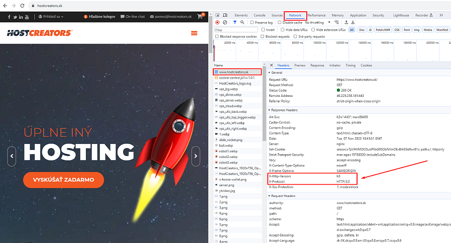
Task: Select the HostCreators_logo.svg request
Action: [x=238, y=84]
